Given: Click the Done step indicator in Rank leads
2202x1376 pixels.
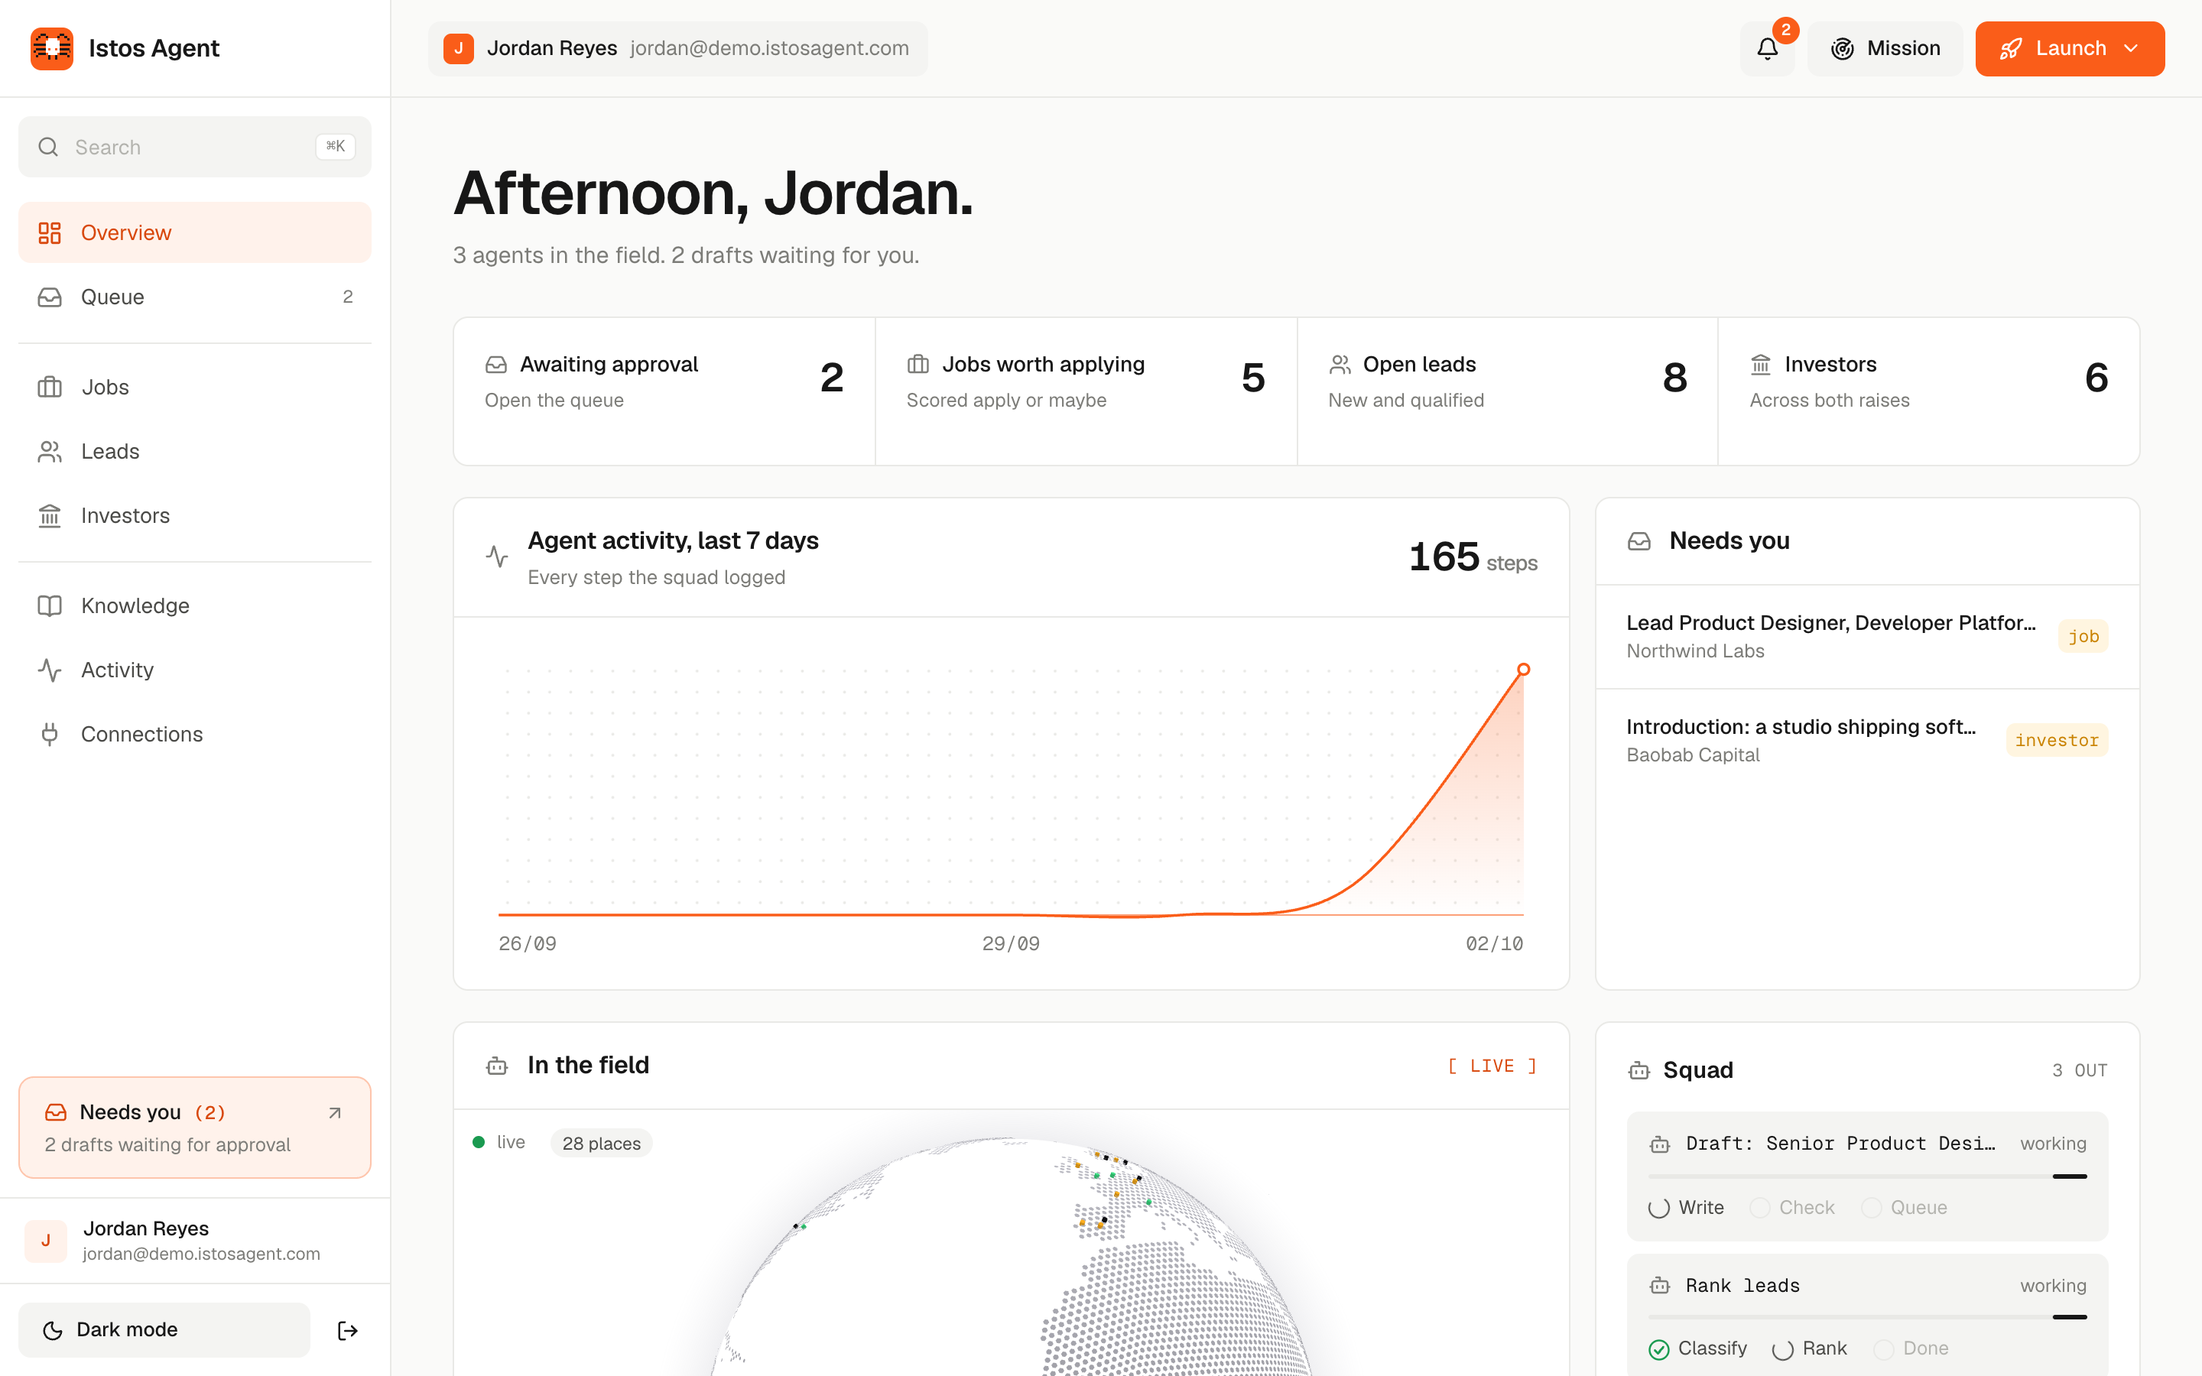Looking at the screenshot, I should click(x=1883, y=1348).
